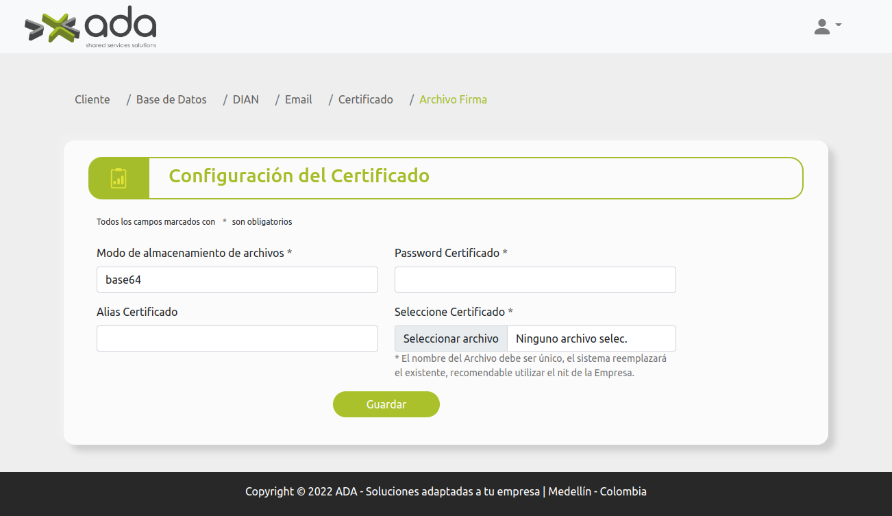Click the footer copyright text
Screen dimensions: 892x516
(445, 491)
